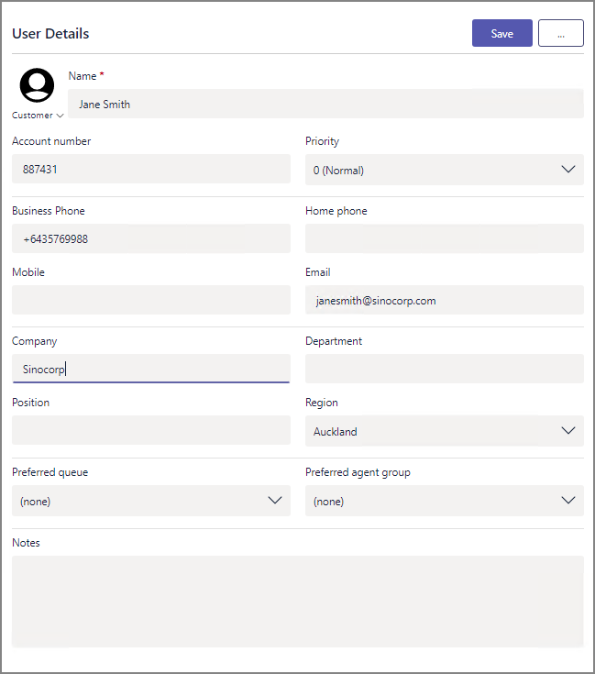This screenshot has height=674, width=595.
Task: Click the Email field with janesmith@sinocorp.com
Action: tap(445, 300)
